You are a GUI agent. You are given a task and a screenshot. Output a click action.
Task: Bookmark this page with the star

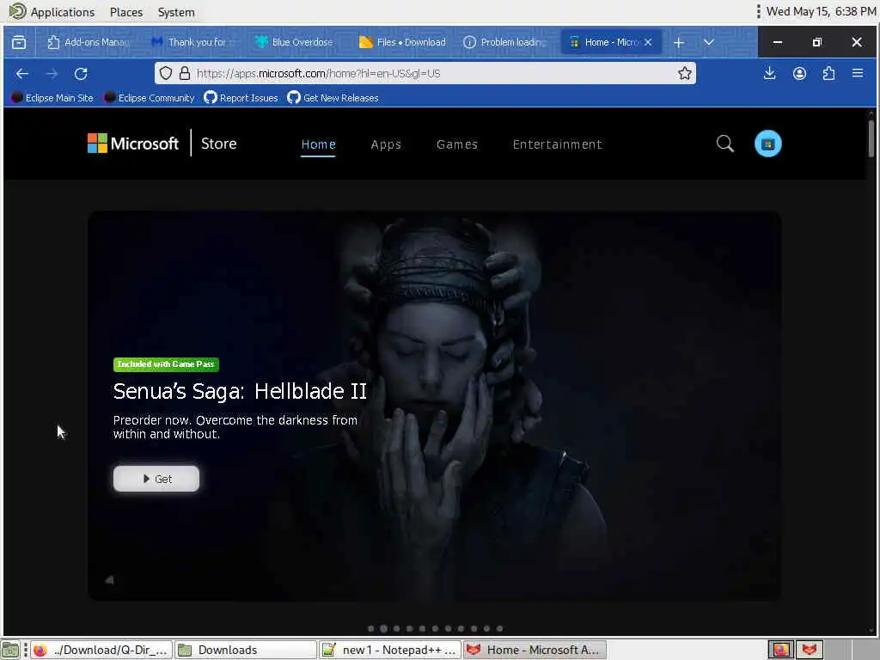(685, 74)
